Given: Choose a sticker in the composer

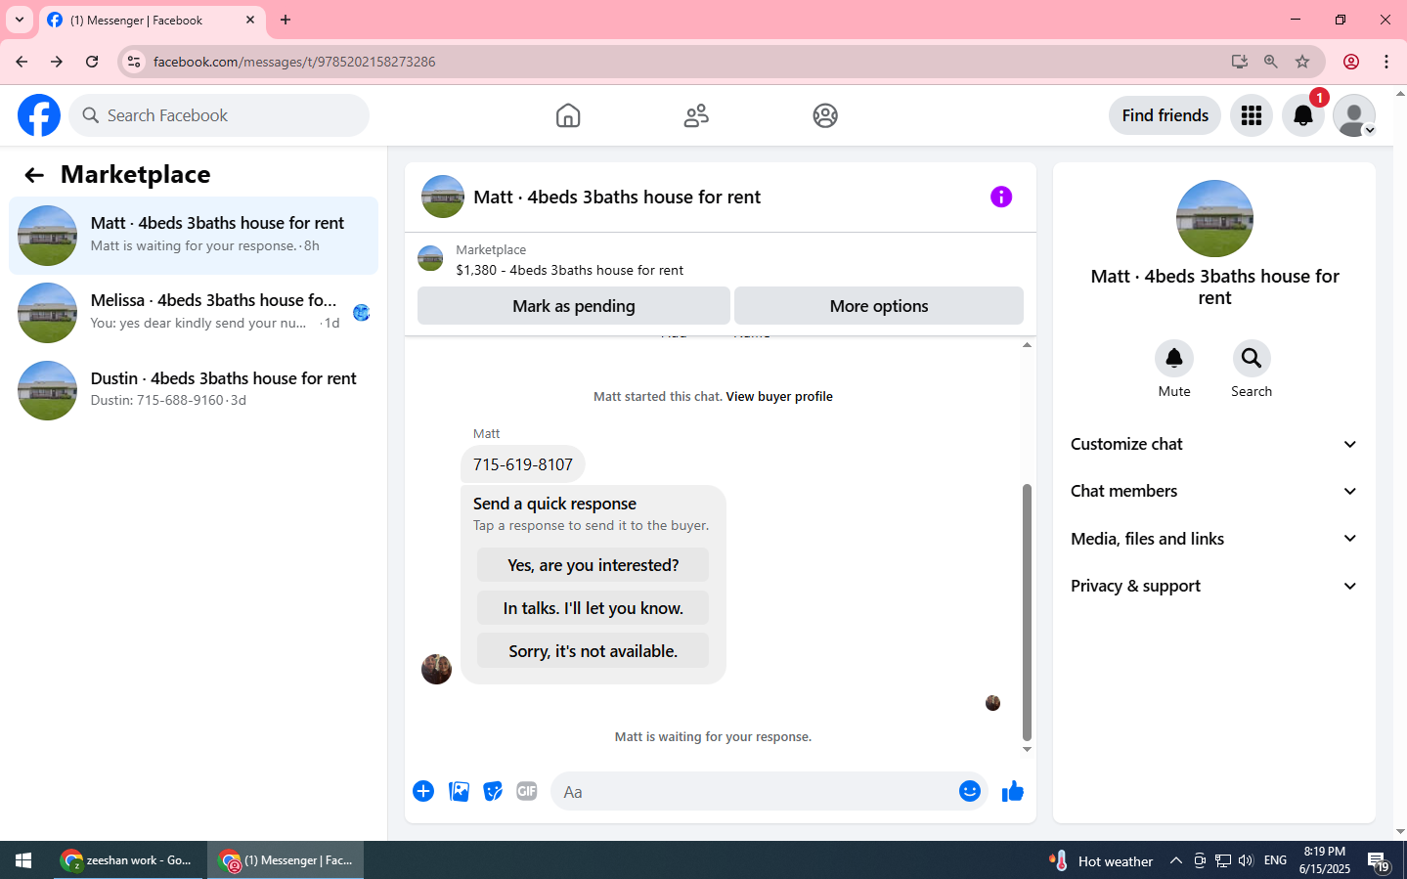Looking at the screenshot, I should 493,791.
